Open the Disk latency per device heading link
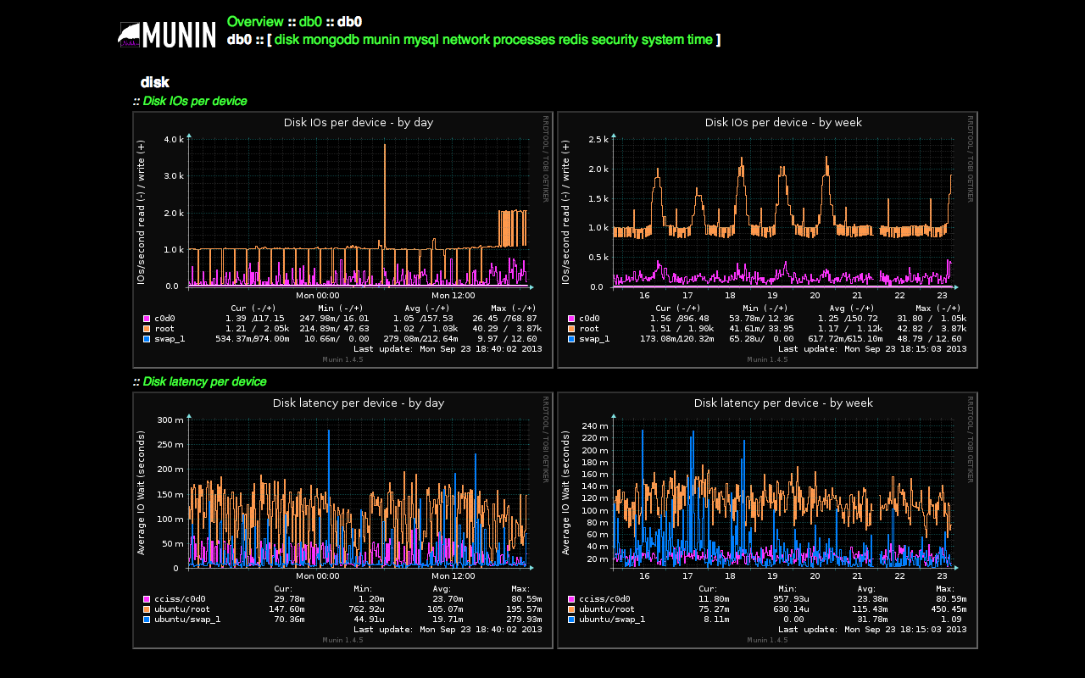Image resolution: width=1085 pixels, height=678 pixels. point(204,381)
